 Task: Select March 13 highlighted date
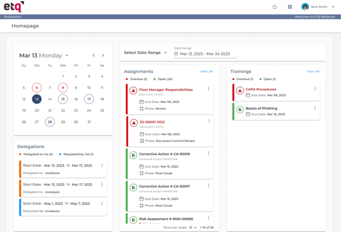(37, 99)
